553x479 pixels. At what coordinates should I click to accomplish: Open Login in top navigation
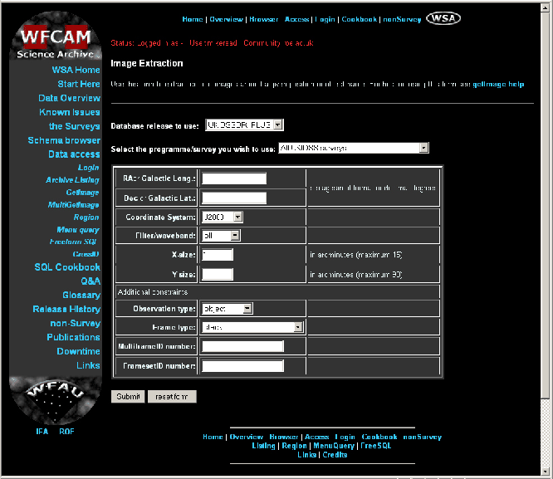pyautogui.click(x=325, y=19)
